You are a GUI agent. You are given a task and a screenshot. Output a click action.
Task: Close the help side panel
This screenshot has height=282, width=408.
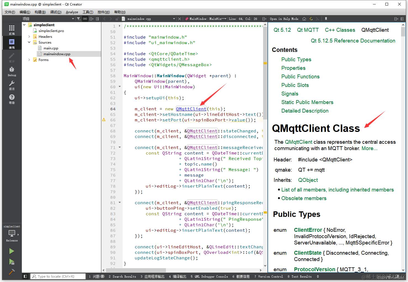402,19
